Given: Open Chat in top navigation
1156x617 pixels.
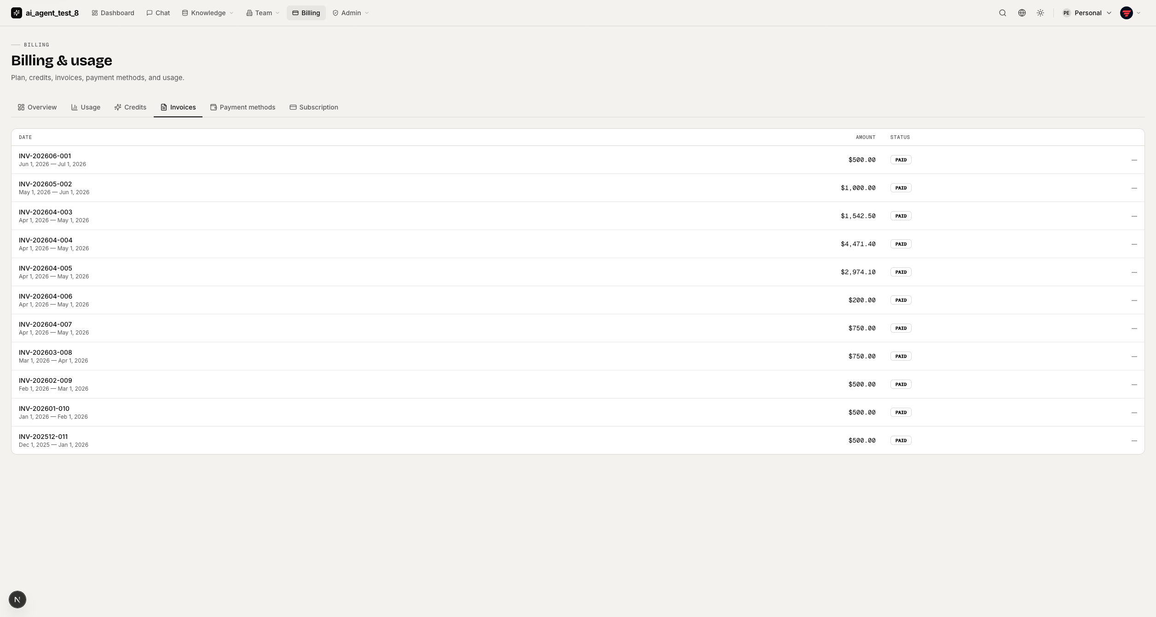Looking at the screenshot, I should point(158,13).
